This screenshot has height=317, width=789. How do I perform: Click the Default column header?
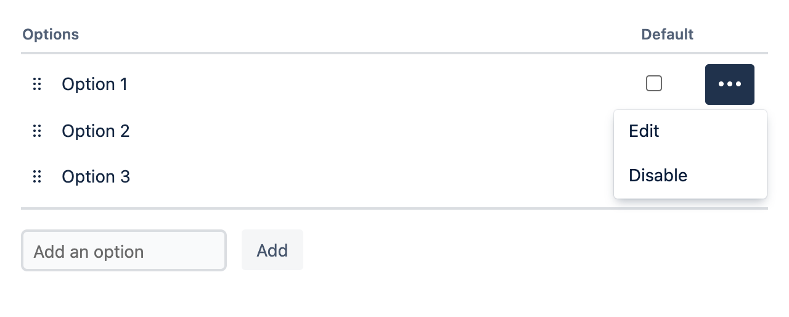[667, 35]
